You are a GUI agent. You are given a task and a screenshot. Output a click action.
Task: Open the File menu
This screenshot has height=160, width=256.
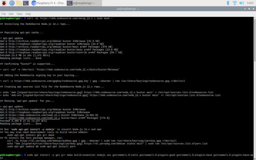[3, 14]
